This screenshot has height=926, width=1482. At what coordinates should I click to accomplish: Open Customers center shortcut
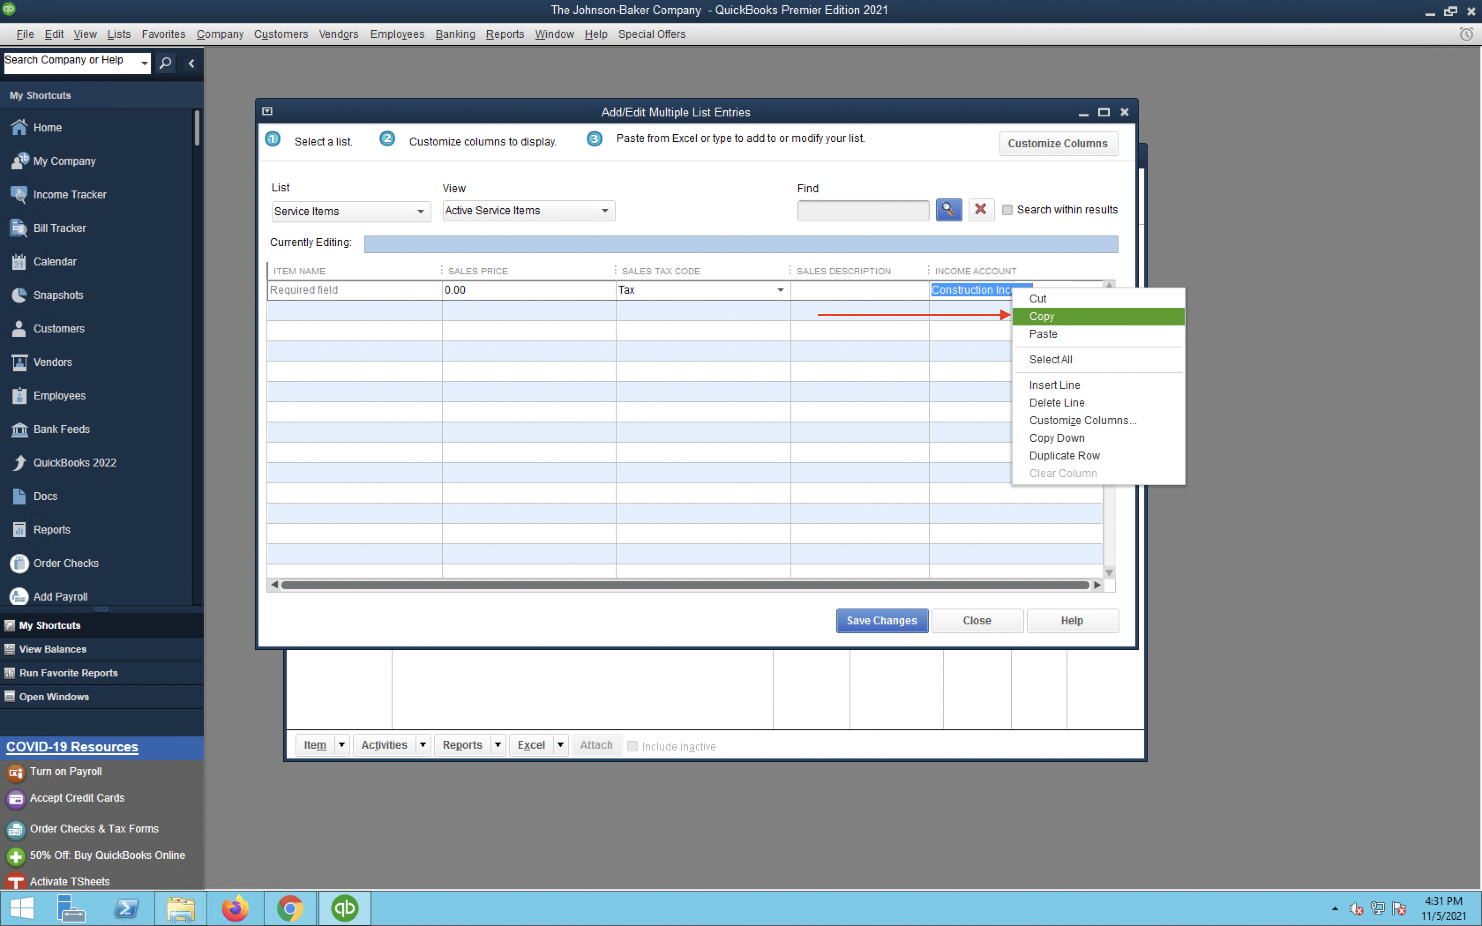(58, 329)
